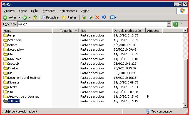Sort by Data de modificação header
The image size is (189, 115).
[x=129, y=31]
